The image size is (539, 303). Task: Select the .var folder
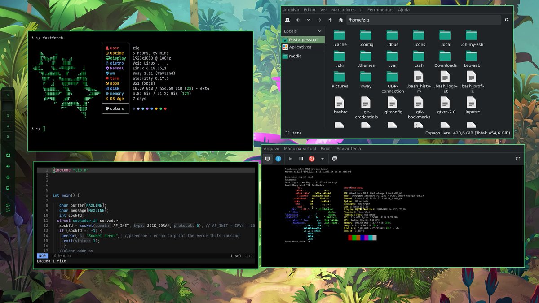[x=393, y=59]
